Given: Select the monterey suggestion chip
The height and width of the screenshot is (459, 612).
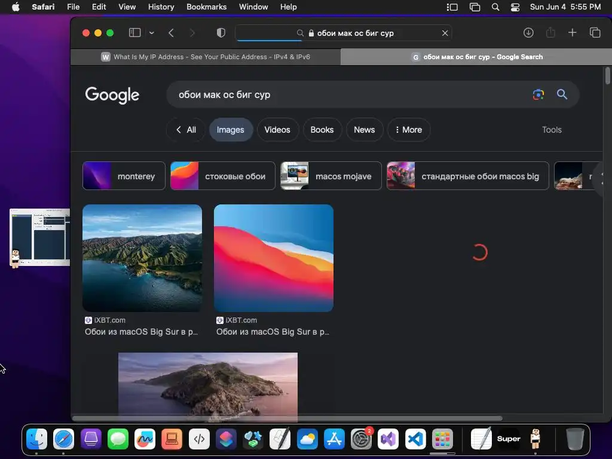Looking at the screenshot, I should (124, 176).
